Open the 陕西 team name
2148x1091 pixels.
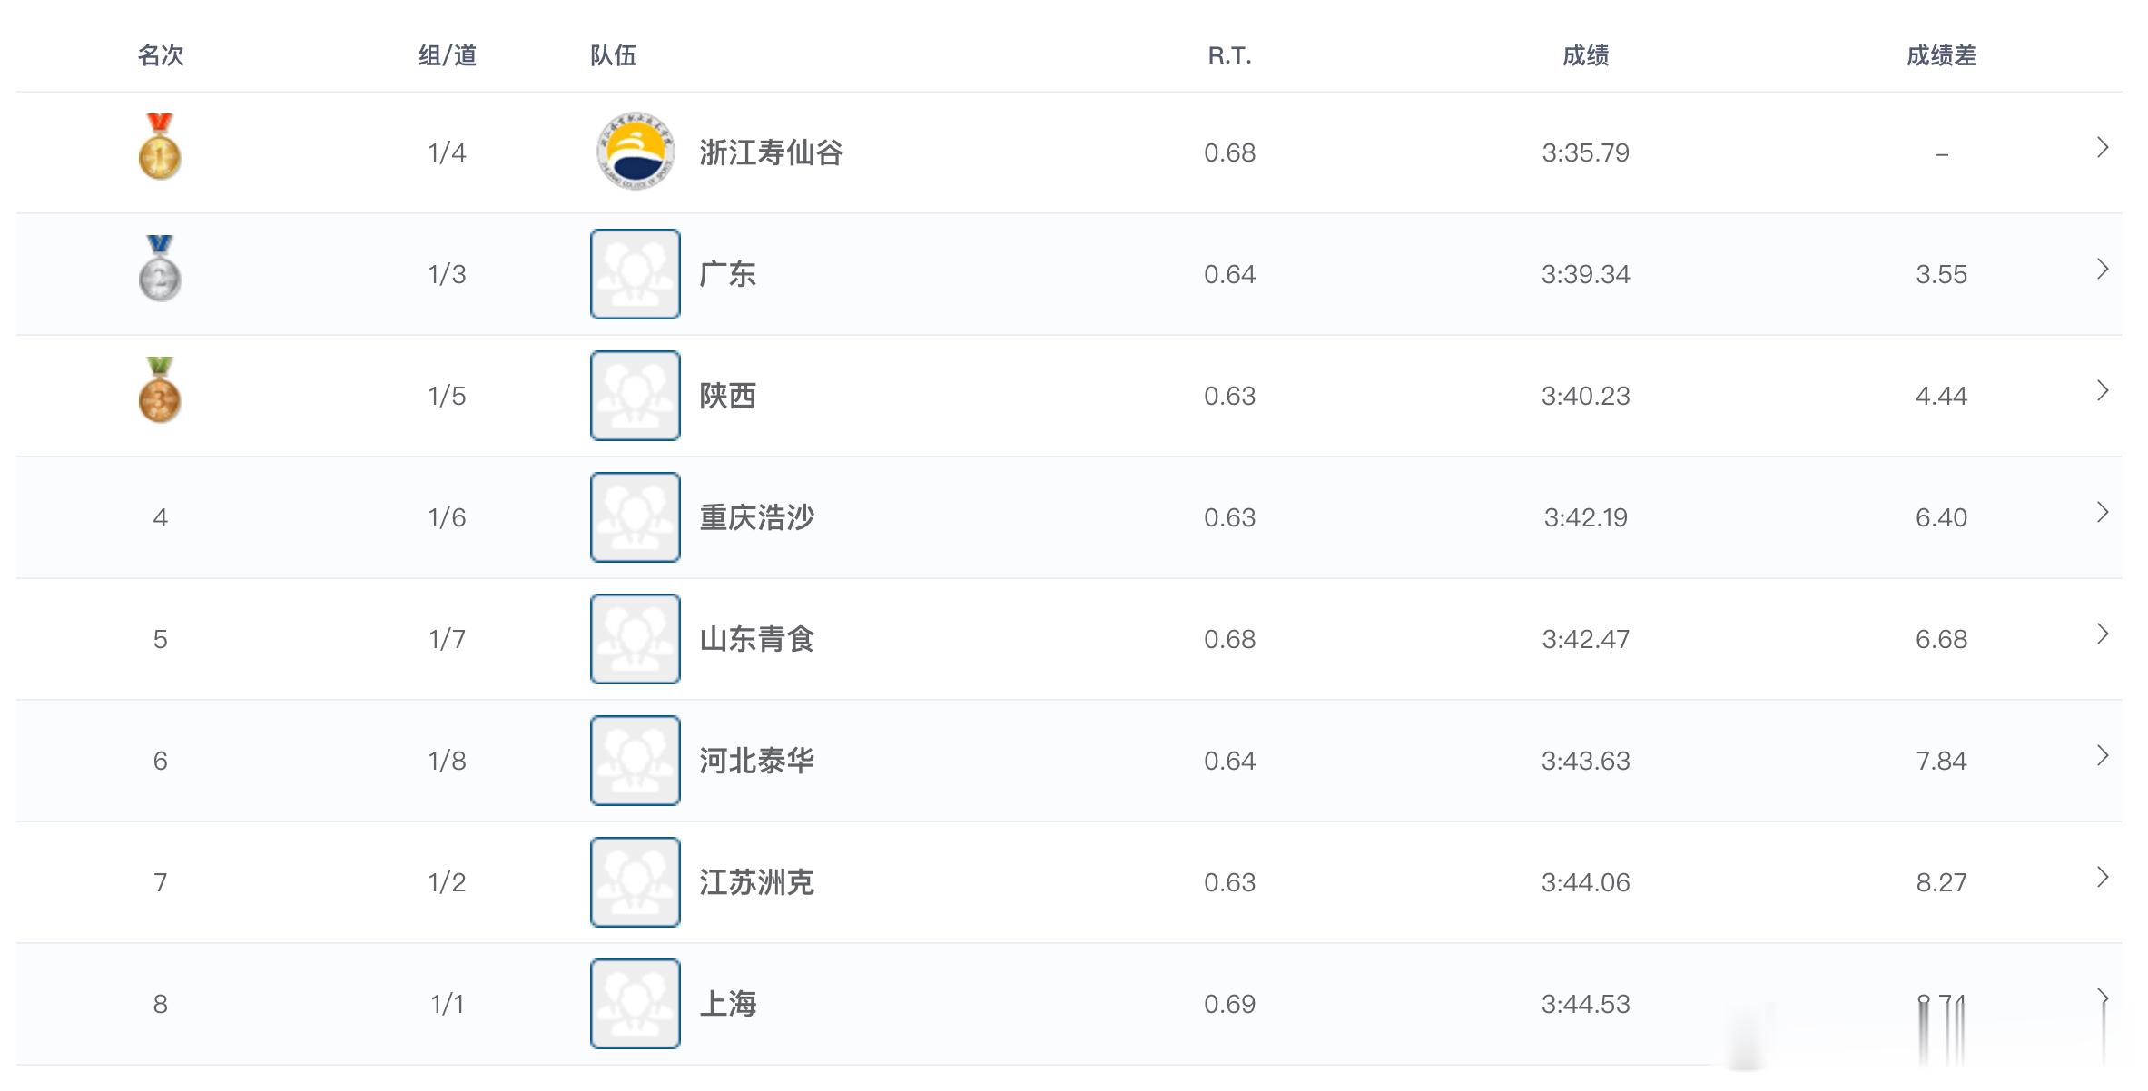pyautogui.click(x=728, y=396)
